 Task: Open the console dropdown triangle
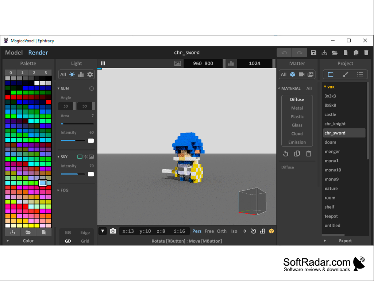(x=103, y=231)
